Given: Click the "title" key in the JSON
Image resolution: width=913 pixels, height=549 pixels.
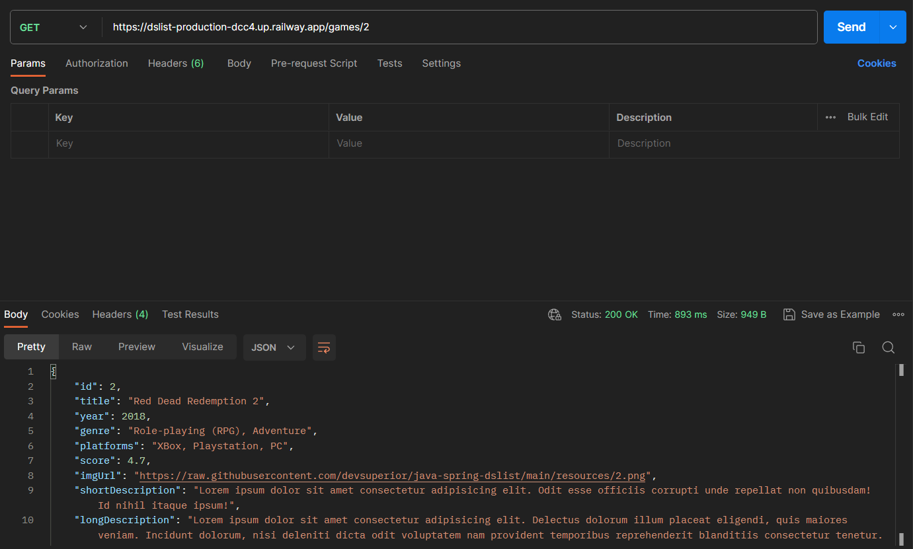Looking at the screenshot, I should [95, 401].
